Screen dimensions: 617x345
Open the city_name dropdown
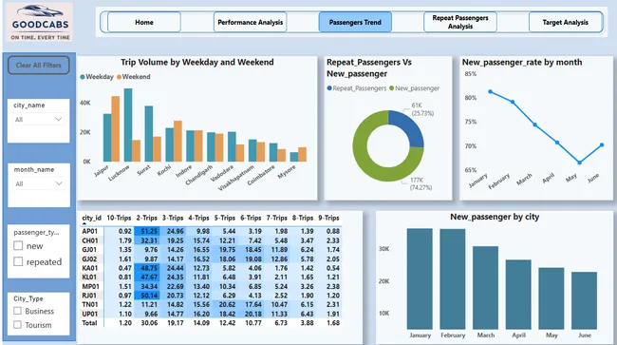coord(39,120)
